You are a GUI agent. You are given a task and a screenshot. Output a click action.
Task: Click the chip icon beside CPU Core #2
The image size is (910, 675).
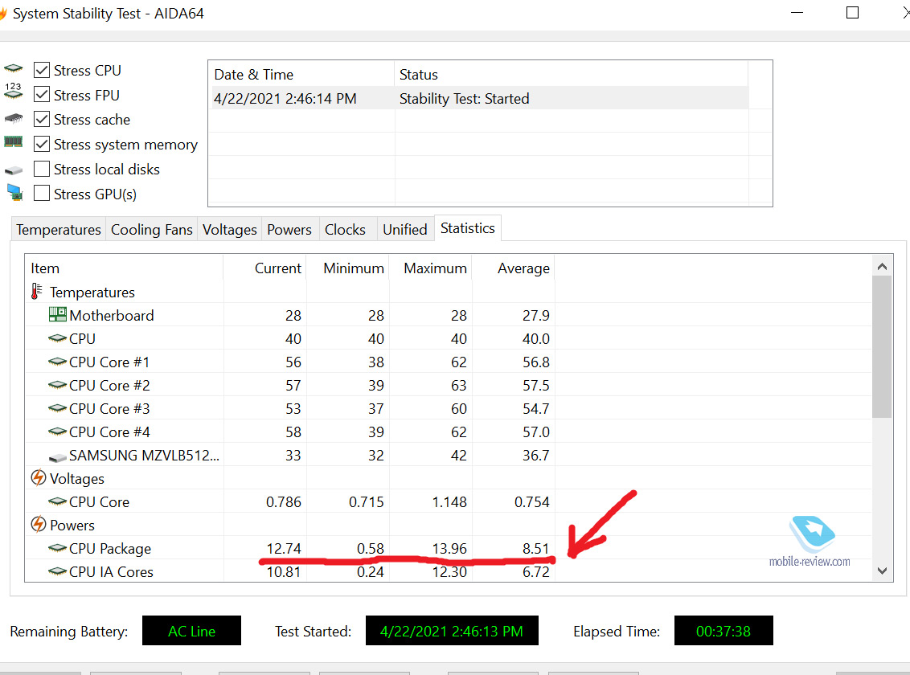(x=57, y=385)
